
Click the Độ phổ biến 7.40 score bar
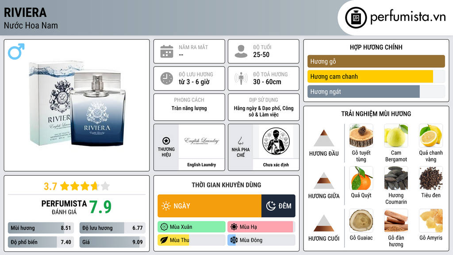(41, 242)
